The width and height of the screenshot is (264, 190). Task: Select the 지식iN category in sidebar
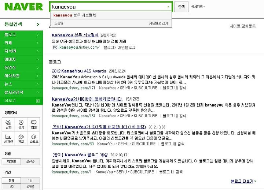[22, 51]
